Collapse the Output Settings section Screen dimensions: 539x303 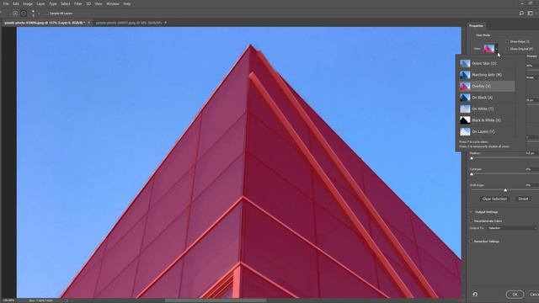(x=472, y=212)
